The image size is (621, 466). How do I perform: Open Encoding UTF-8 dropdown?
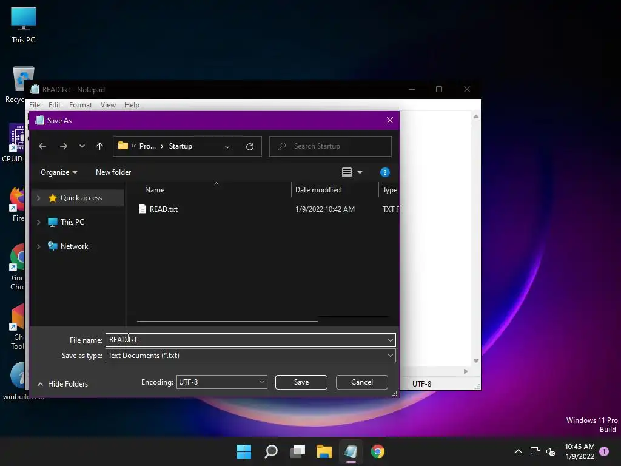[222, 382]
